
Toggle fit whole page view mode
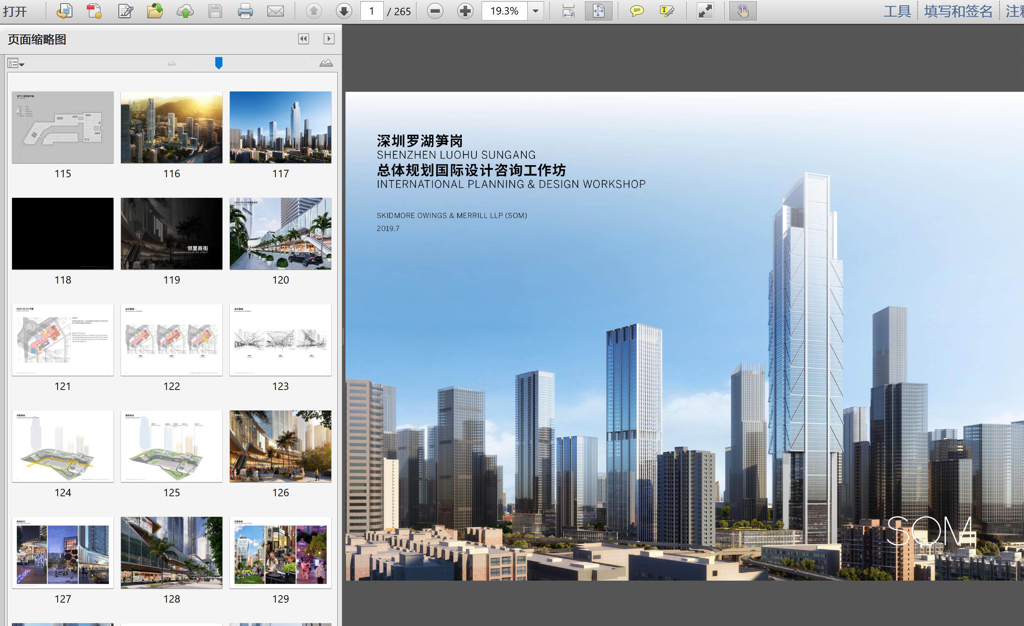click(598, 11)
